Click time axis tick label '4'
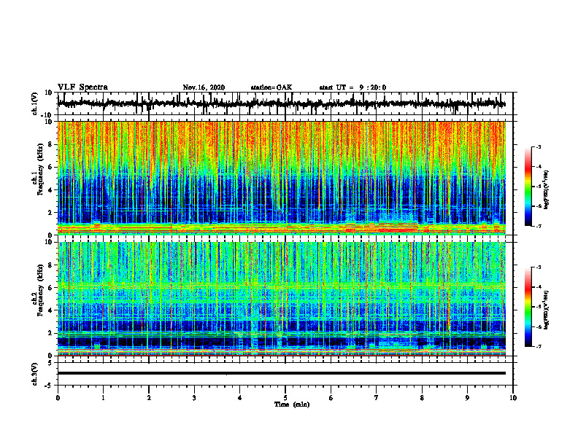The image size is (578, 446). [x=240, y=398]
